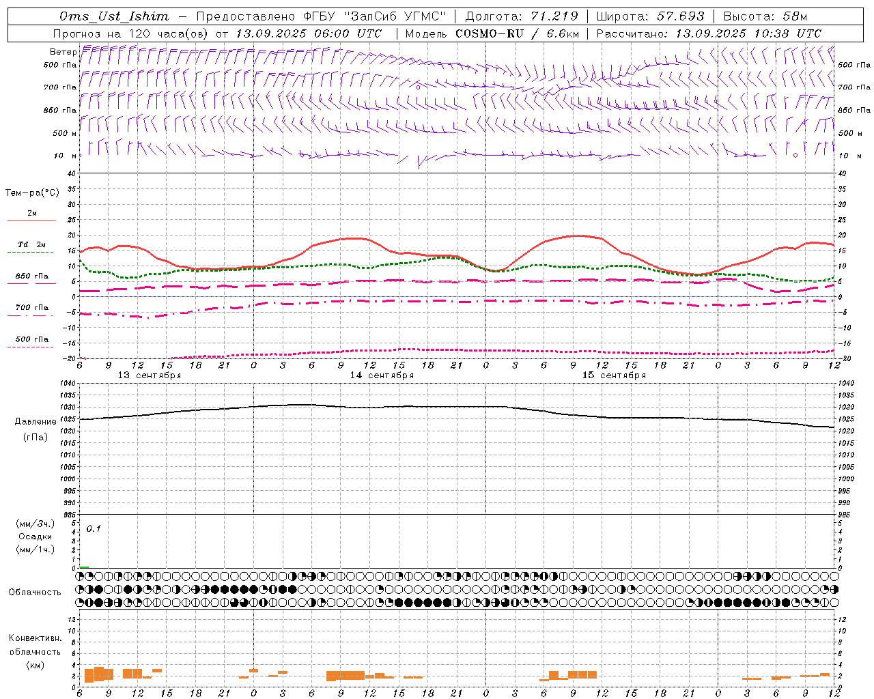Click the (мм/1ч.) precipitation unit label

coord(36,550)
